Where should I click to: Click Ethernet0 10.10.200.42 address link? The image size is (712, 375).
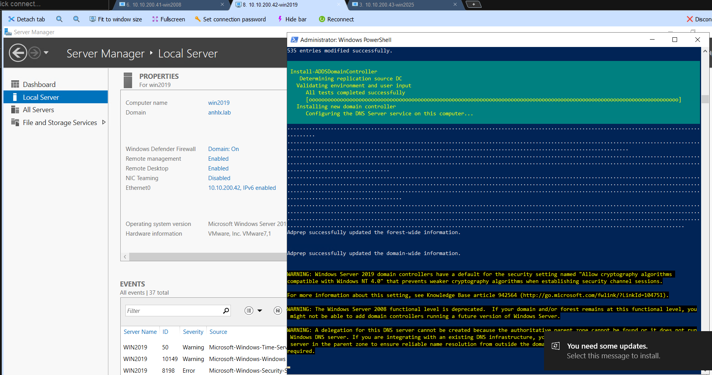pos(242,188)
